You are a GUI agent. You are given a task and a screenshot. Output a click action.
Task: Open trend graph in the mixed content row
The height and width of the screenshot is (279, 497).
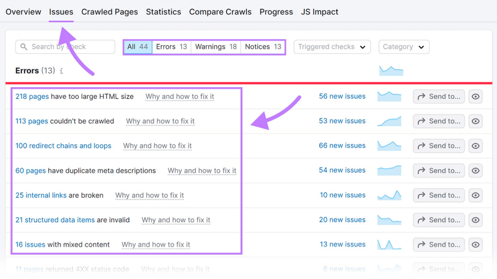(389, 245)
